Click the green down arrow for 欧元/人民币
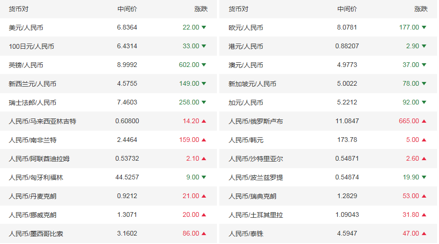The width and height of the screenshot is (439, 244). coord(424,28)
